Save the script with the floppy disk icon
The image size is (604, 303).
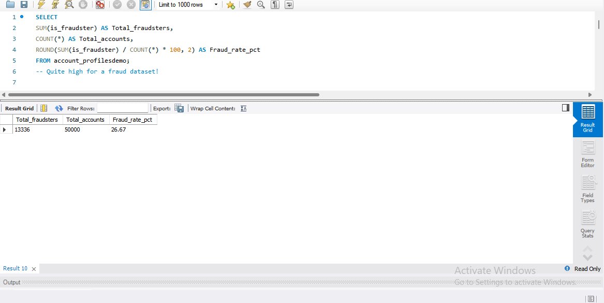coord(24,5)
